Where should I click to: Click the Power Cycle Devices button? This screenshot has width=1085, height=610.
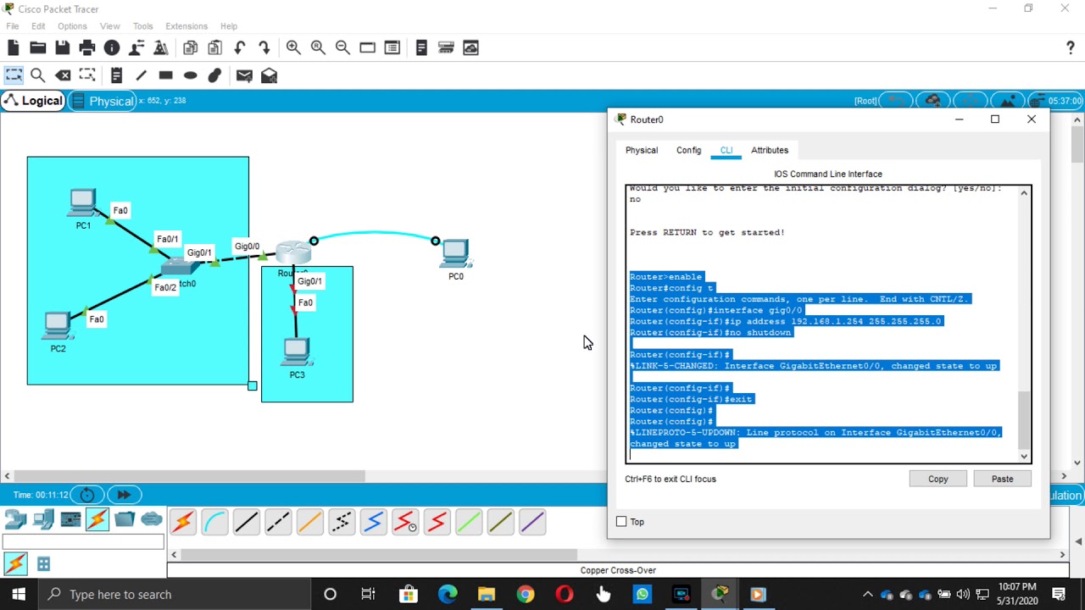coord(87,495)
